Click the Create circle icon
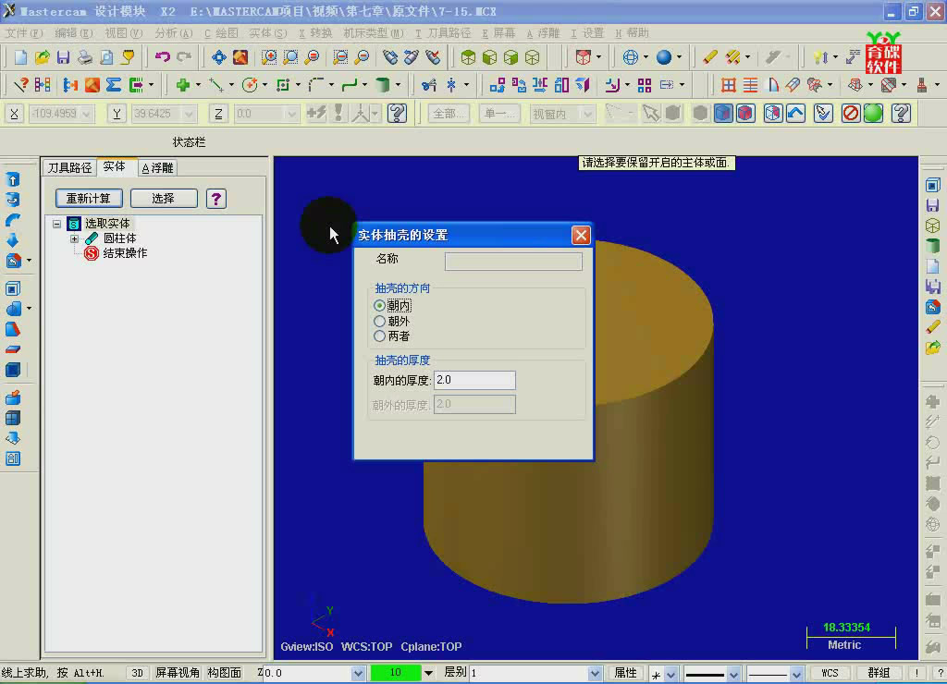 coord(250,85)
